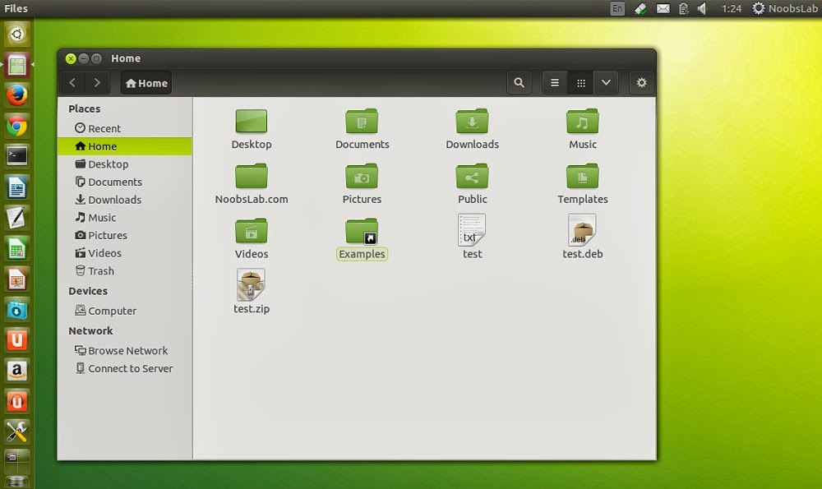Select the Examples shortcut folder

point(362,231)
